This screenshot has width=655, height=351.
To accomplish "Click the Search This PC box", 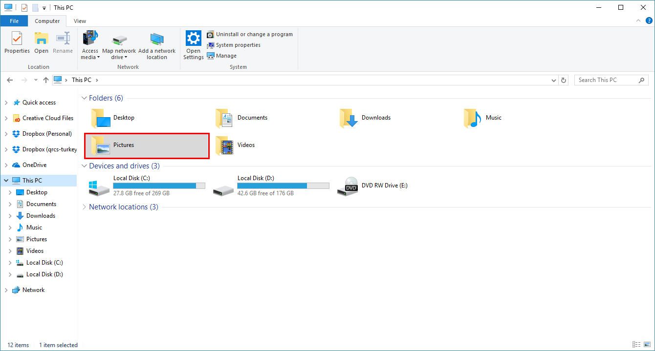I will click(605, 80).
